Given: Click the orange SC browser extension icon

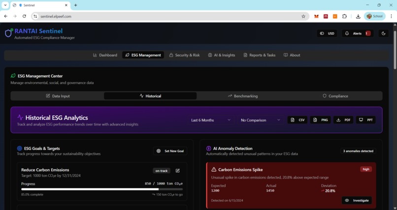Looking at the screenshot, I should 335,16.
